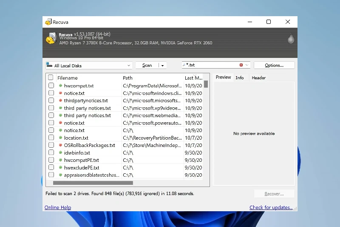Click green status dot for hwexcludePE.txt
Image resolution: width=340 pixels, height=227 pixels.
pos(60,167)
